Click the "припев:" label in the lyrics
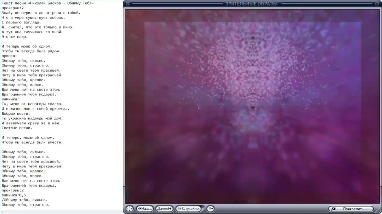Viewport: 382px width, 214px height. pos(9,56)
